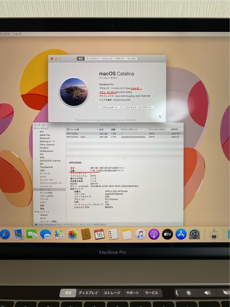230x307 pixels.
Task: Select パラレルSCSI in sidebar
Action: pyautogui.click(x=47, y=196)
